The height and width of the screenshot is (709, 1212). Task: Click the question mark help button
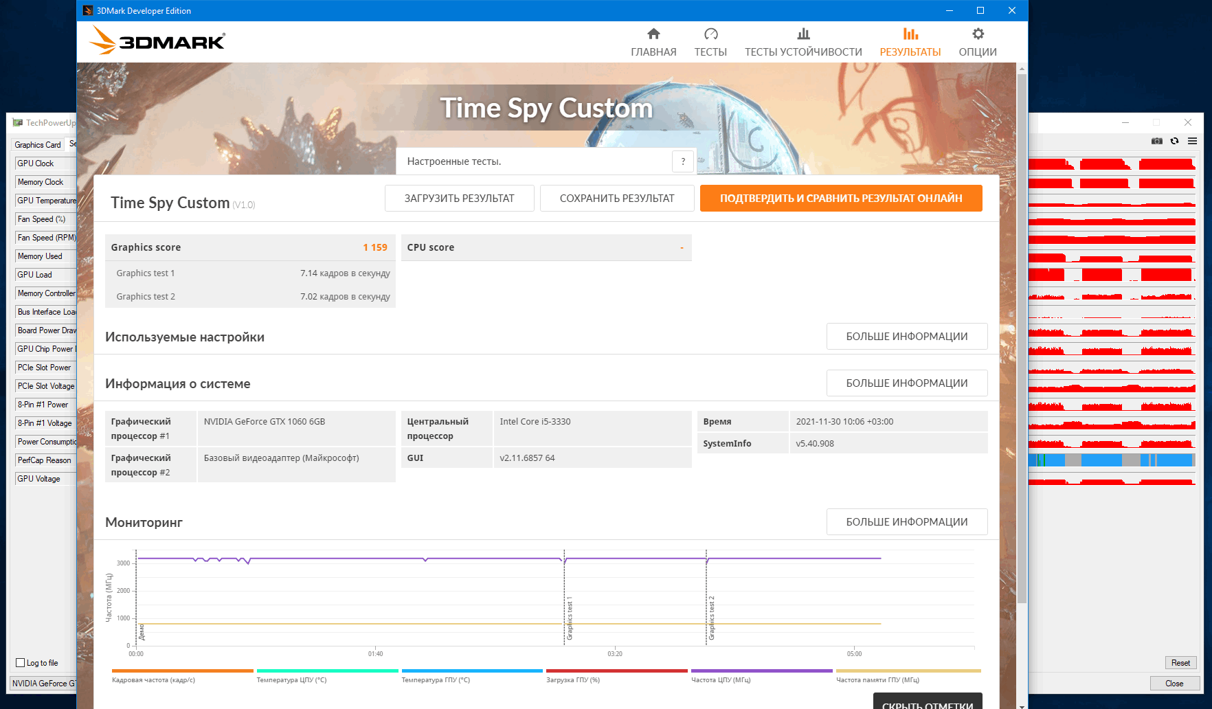[683, 161]
